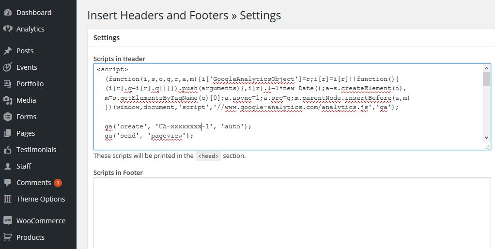Click the Comments speech bubble icon
The height and width of the screenshot is (249, 495).
pyautogui.click(x=8, y=183)
